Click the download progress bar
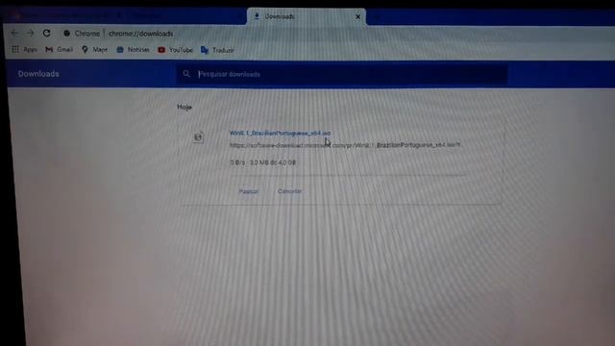This screenshot has width=615, height=346. (348, 175)
